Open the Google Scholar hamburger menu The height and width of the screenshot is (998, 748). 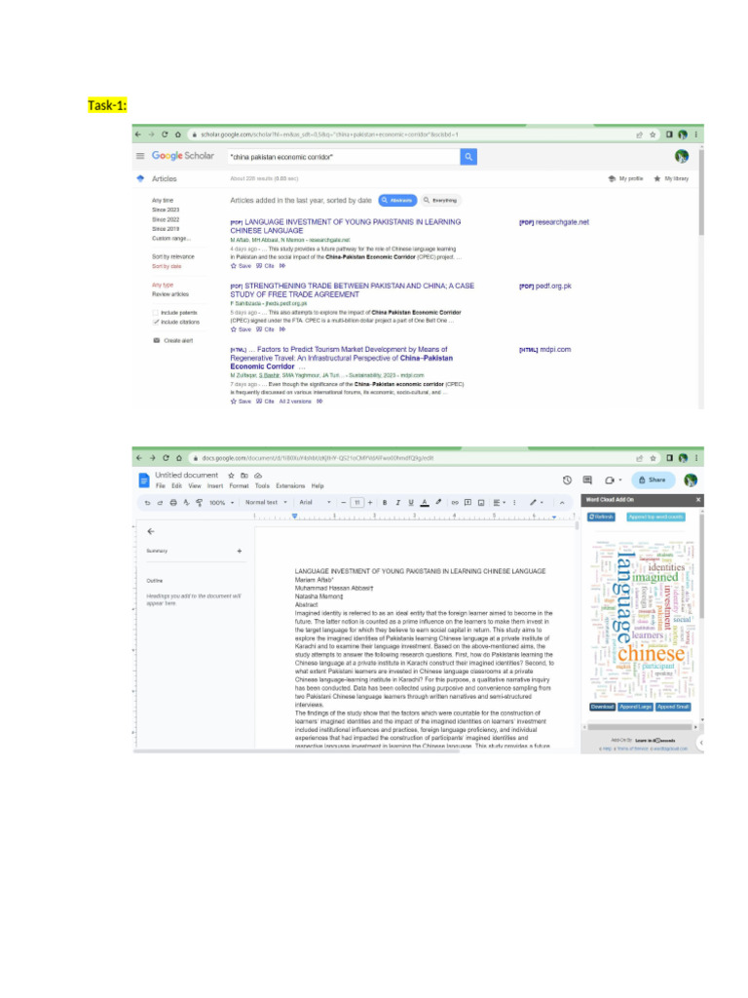click(x=140, y=156)
